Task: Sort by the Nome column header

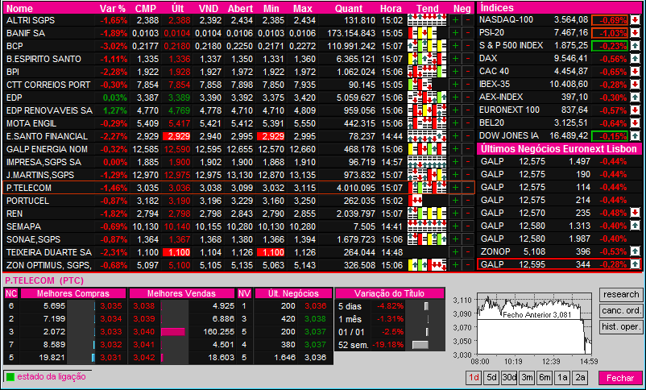Action: [x=19, y=8]
